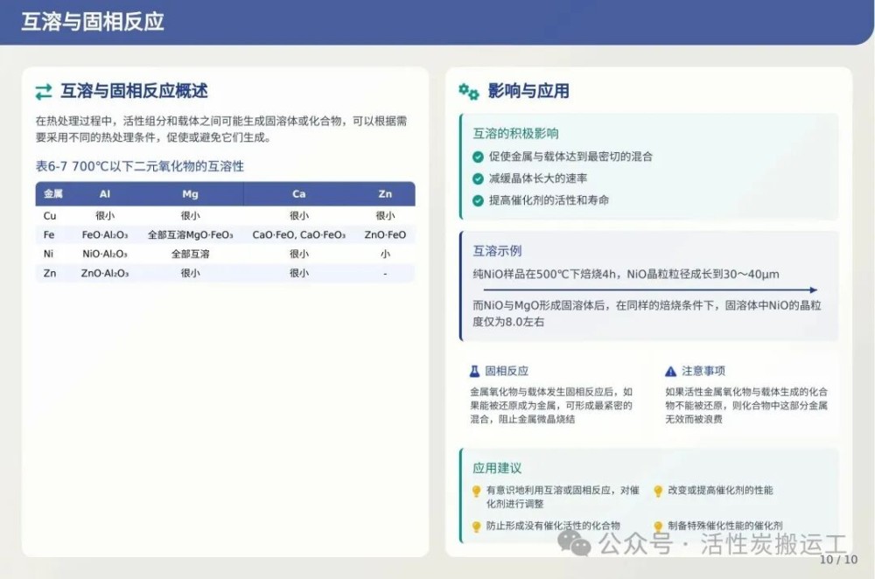The width and height of the screenshot is (875, 579).
Task: Click the lightbulb icon next to 改变或提高催化剂的性能
Action: (x=657, y=492)
